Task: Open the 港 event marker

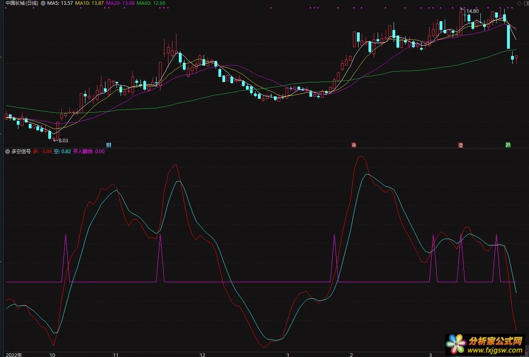Action: point(461,145)
